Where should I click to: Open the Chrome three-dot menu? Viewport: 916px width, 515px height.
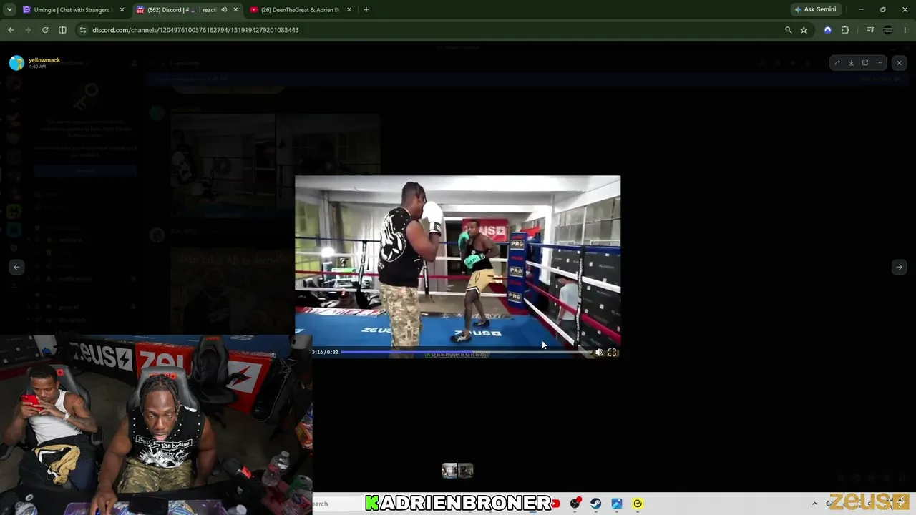coord(905,30)
